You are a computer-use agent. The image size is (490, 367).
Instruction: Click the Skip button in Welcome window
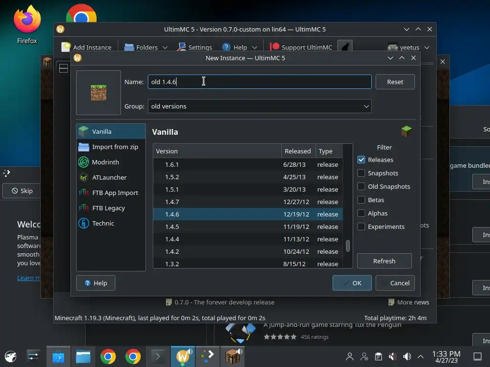pos(22,191)
